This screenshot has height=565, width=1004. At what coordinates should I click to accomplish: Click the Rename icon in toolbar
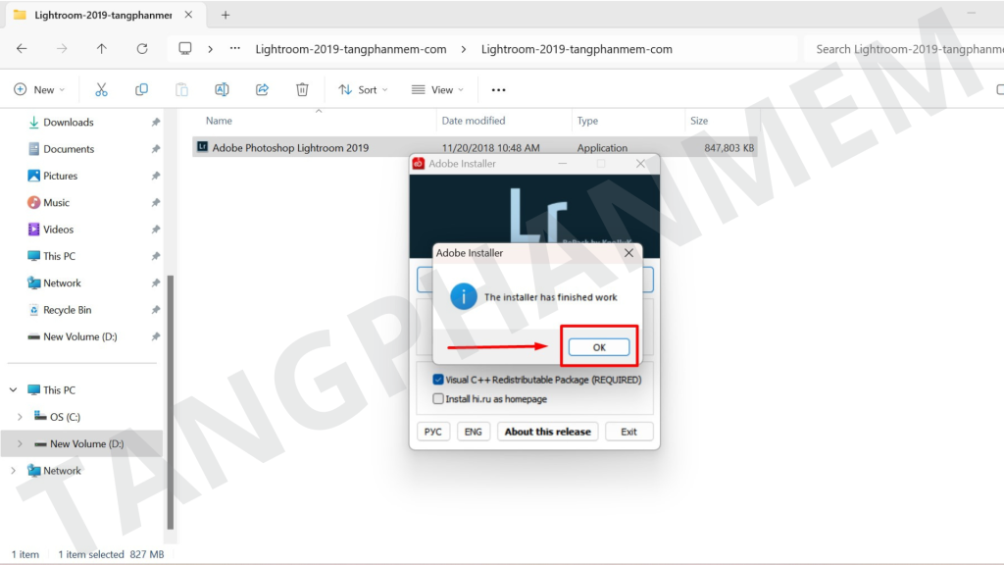[222, 89]
